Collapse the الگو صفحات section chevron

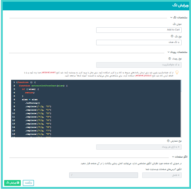click(x=173, y=157)
